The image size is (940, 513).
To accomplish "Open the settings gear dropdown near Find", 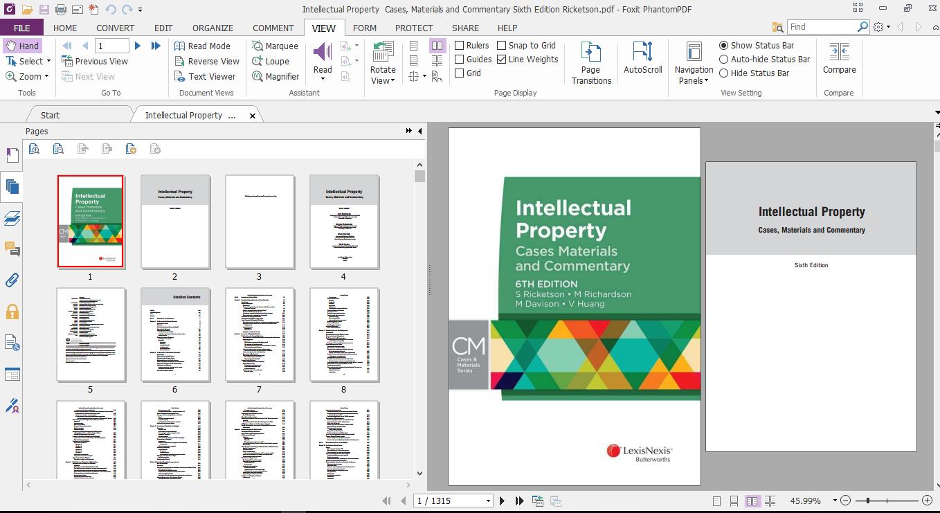I will click(x=881, y=26).
